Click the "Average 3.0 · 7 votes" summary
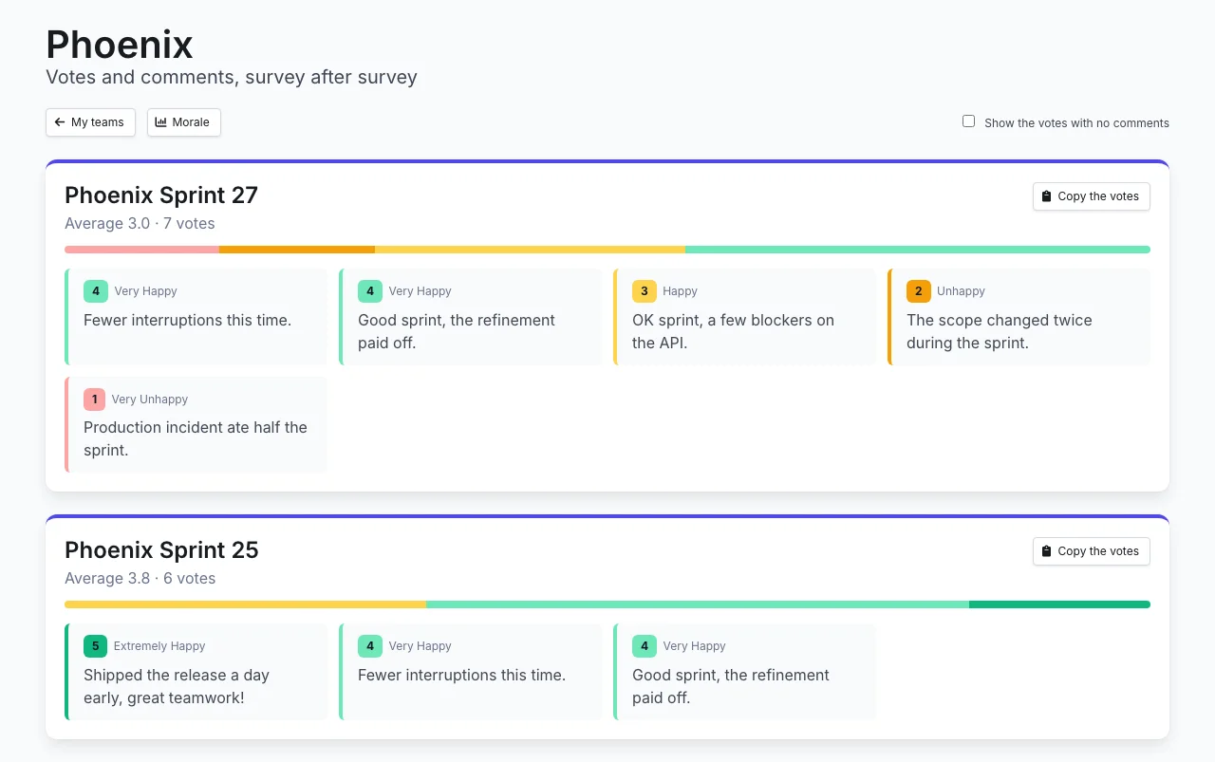Viewport: 1215px width, 762px height. click(x=140, y=224)
